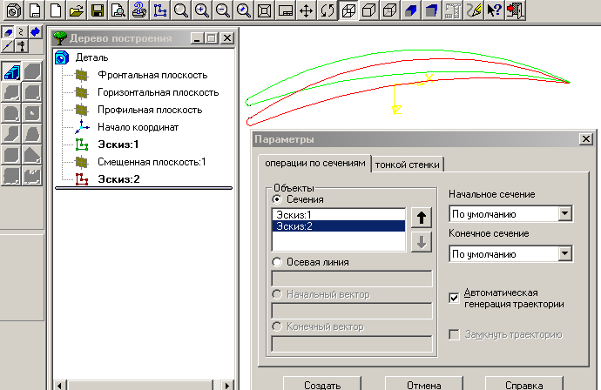The width and height of the screenshot is (601, 390).
Task: Move section down with arrow button
Action: (x=422, y=242)
